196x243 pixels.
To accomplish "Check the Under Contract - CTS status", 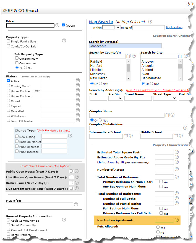I will [8, 90].
